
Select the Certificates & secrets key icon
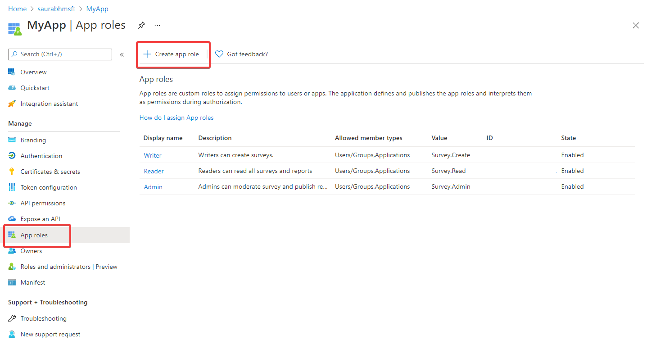pyautogui.click(x=12, y=171)
